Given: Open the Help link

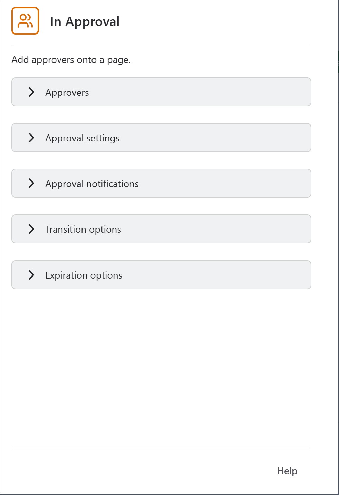Looking at the screenshot, I should (287, 471).
